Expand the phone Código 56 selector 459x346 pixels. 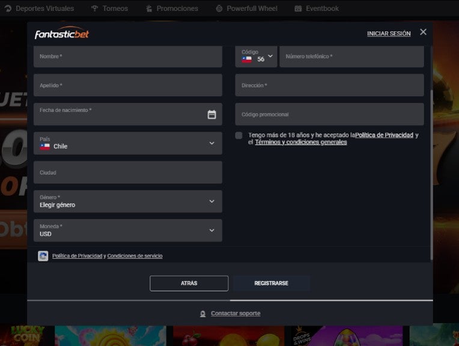[256, 56]
